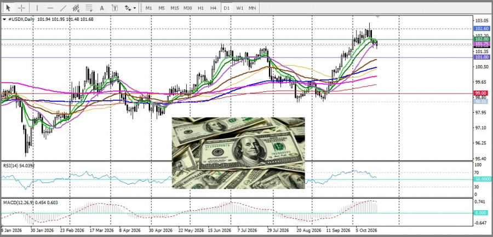Viewport: 493px width, 237px height.
Task: Switch to the M5 timeframe
Action: (x=162, y=8)
